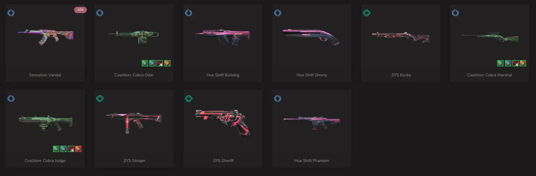Click the Coalition: Cobra Marshal tier icon
Screen dimensions: 536x176
point(455,13)
